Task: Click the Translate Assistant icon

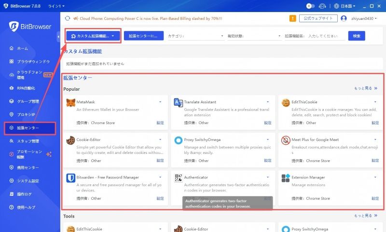Action: click(178, 103)
